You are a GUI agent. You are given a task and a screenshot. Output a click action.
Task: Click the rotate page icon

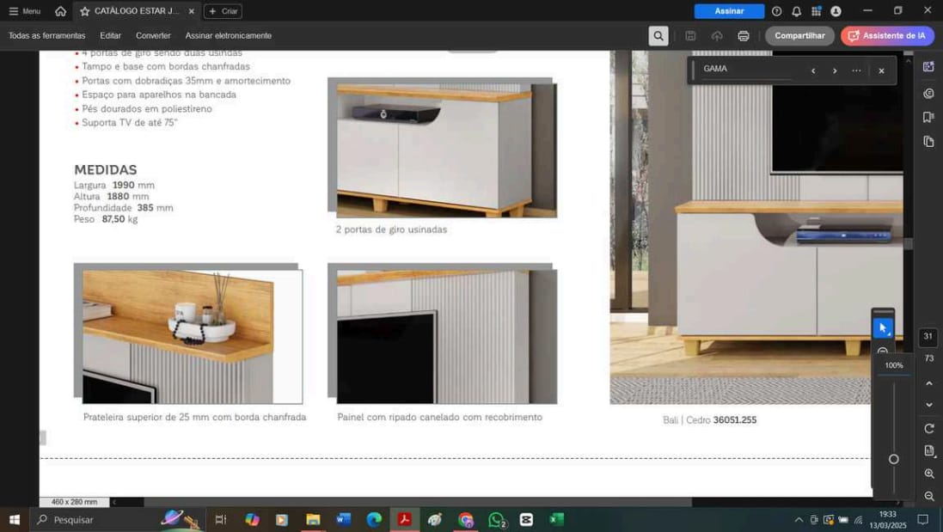pos(928,428)
